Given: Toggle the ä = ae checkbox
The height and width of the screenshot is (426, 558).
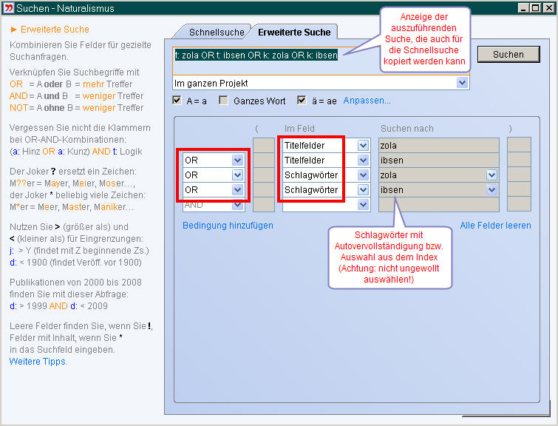Looking at the screenshot, I should (302, 101).
